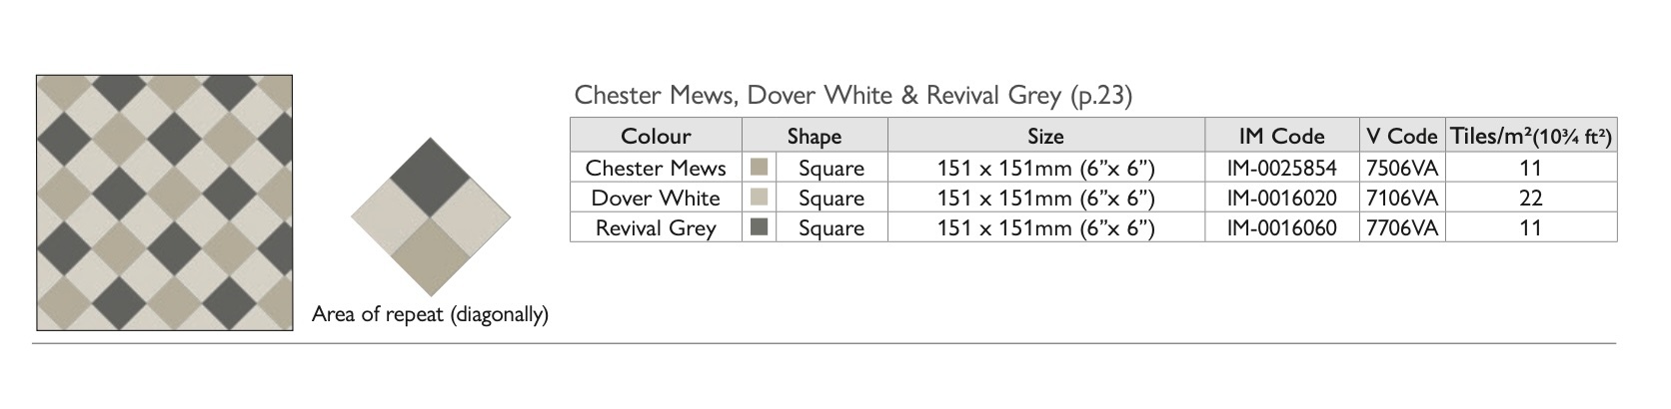Select IM code IM-0025854
1671x409 pixels.
coord(1281,168)
